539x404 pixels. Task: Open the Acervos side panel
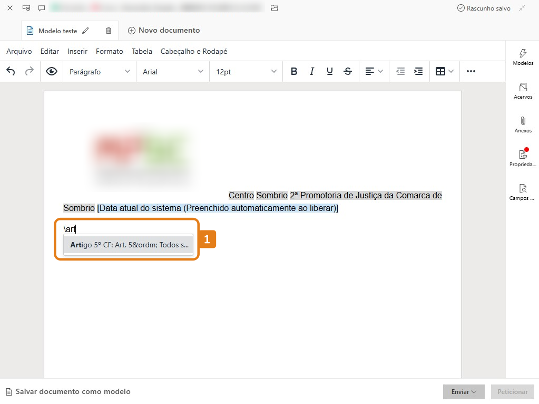coord(523,91)
